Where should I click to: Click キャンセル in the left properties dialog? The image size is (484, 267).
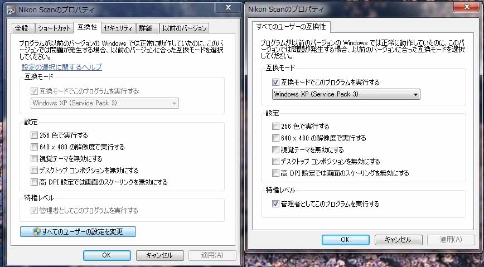159,255
